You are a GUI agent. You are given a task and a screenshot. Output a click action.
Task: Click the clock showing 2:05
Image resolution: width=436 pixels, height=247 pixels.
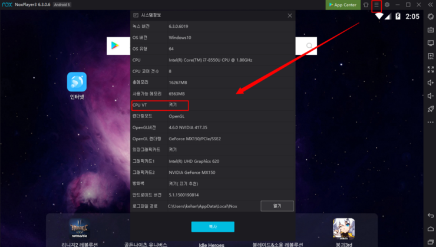point(412,17)
